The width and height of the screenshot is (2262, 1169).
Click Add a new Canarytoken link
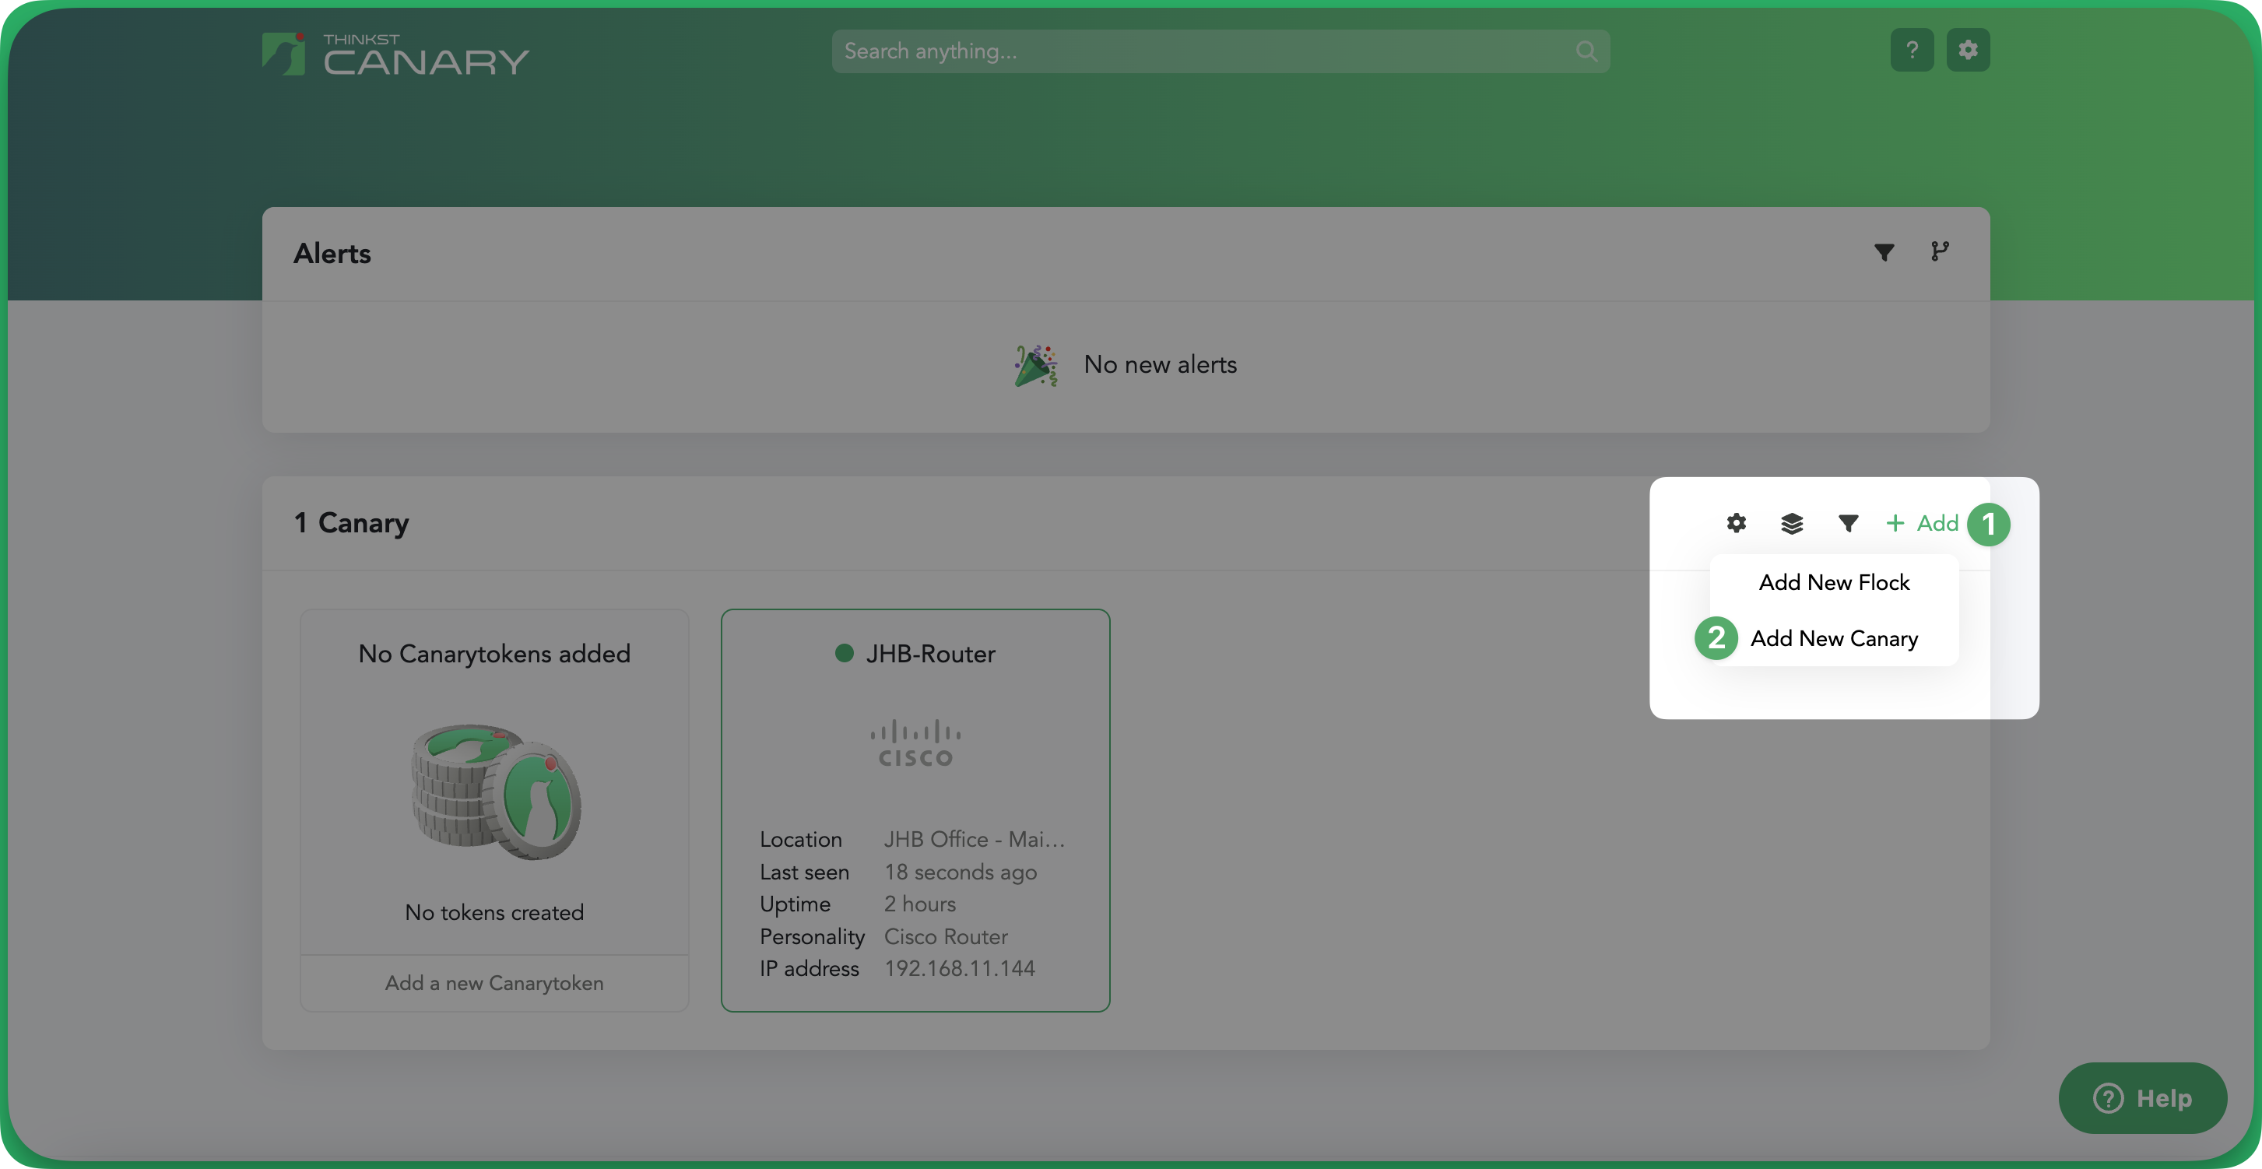(x=494, y=983)
